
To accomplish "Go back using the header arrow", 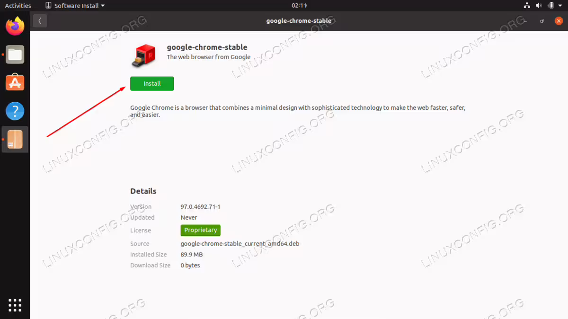I will pos(40,21).
